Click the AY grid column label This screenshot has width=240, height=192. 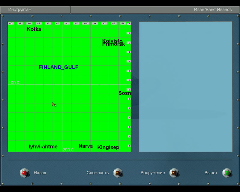click(104, 23)
